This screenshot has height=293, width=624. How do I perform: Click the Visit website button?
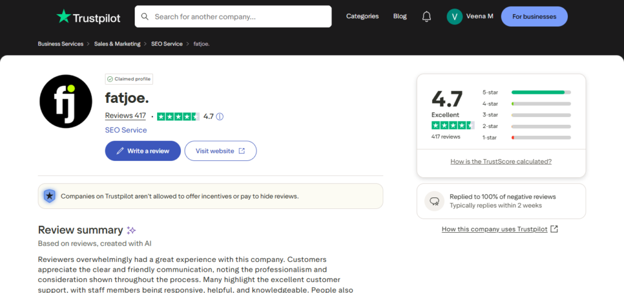tap(220, 151)
